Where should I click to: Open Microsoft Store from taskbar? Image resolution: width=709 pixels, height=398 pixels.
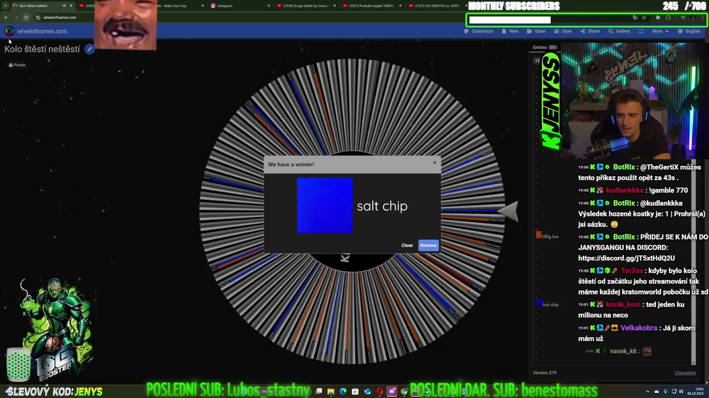pos(355,391)
